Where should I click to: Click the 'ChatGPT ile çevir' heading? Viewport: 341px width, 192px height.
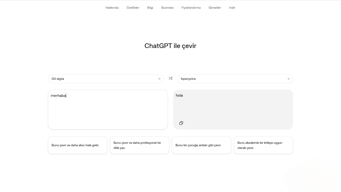170,46
